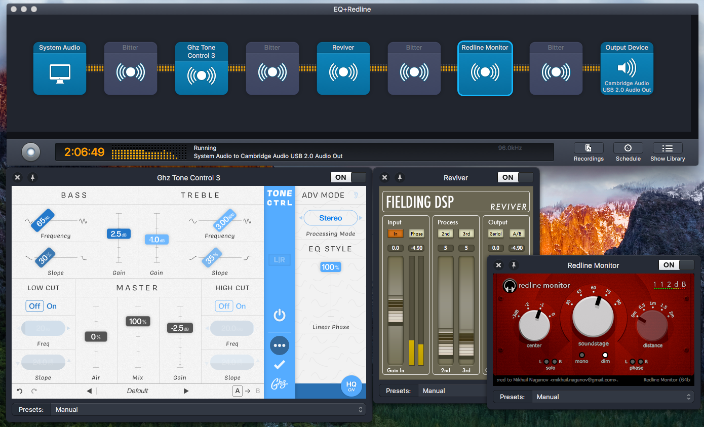
Task: Click the power icon in Tone Ctrl strip
Action: click(x=280, y=316)
